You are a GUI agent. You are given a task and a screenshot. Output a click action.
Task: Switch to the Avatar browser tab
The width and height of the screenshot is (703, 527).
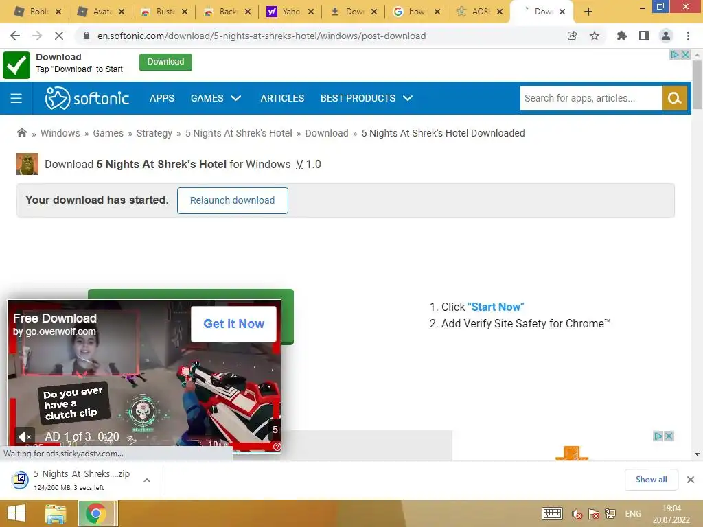tap(101, 12)
